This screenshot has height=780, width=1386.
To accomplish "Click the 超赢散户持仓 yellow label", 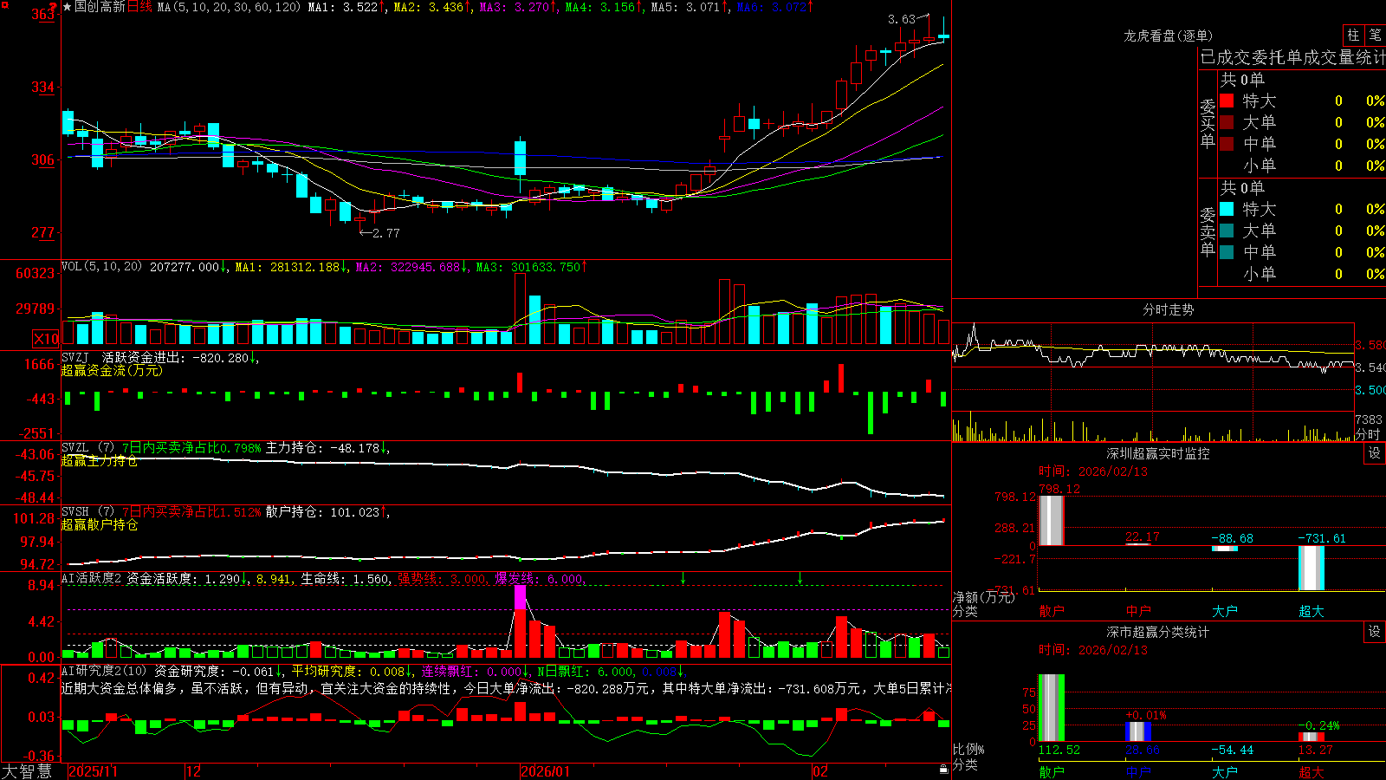I will click(100, 524).
